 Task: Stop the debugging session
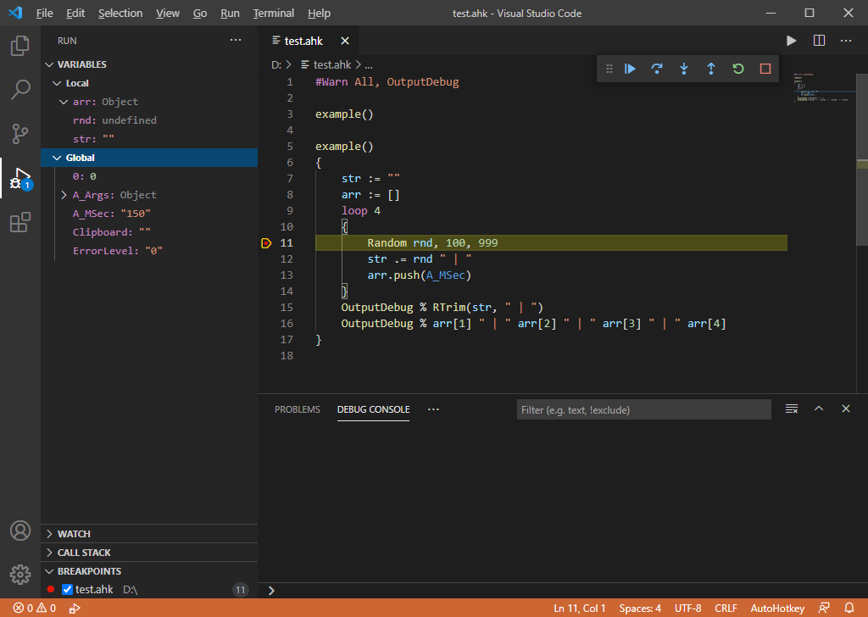tap(765, 69)
